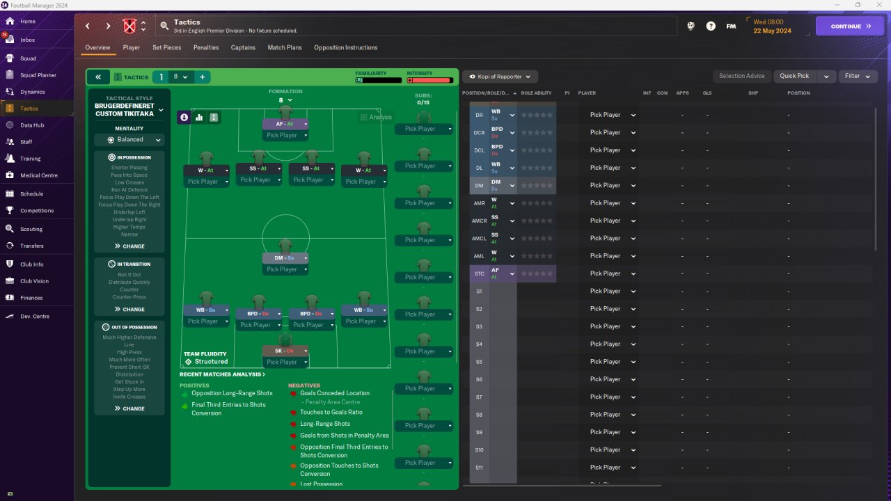Image resolution: width=891 pixels, height=501 pixels.
Task: Open the Match Plans tab
Action: (285, 47)
